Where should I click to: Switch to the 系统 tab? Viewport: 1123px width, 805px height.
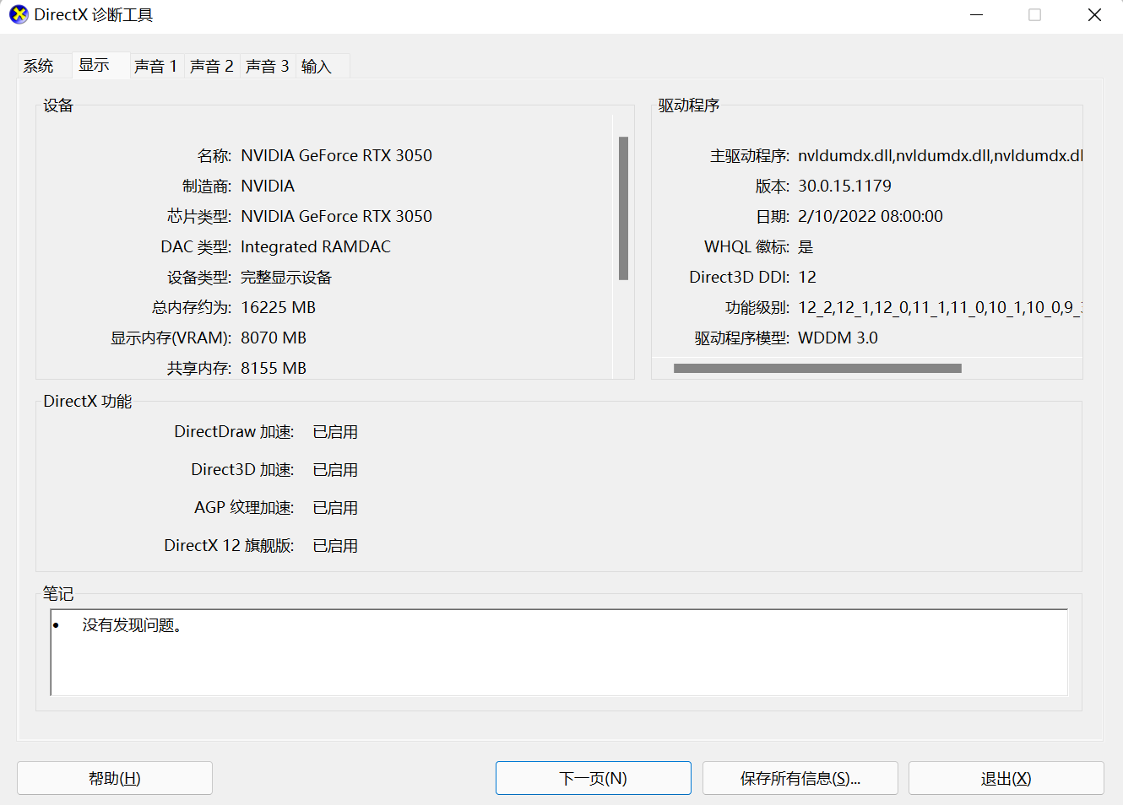point(39,66)
